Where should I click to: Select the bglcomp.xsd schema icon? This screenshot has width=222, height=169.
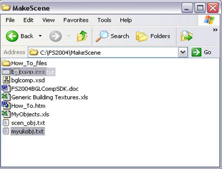tap(6, 80)
